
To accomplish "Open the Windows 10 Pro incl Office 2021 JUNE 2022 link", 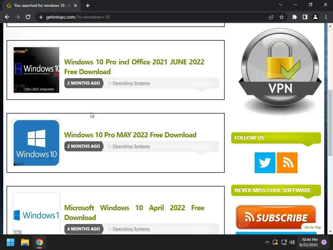I will pos(134,67).
